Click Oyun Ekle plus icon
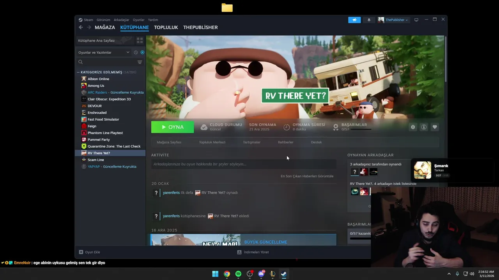Viewport: 499px width, 280px height. point(81,252)
